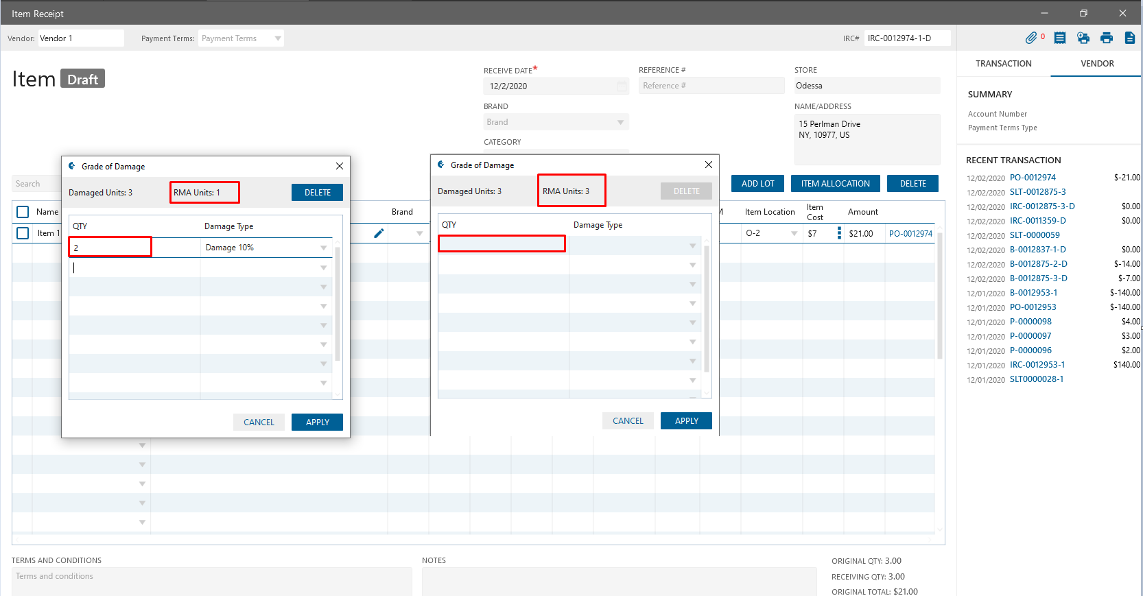The width and height of the screenshot is (1143, 596).
Task: Click CANCEL in the RMA Units: 1 dialog
Action: click(259, 422)
